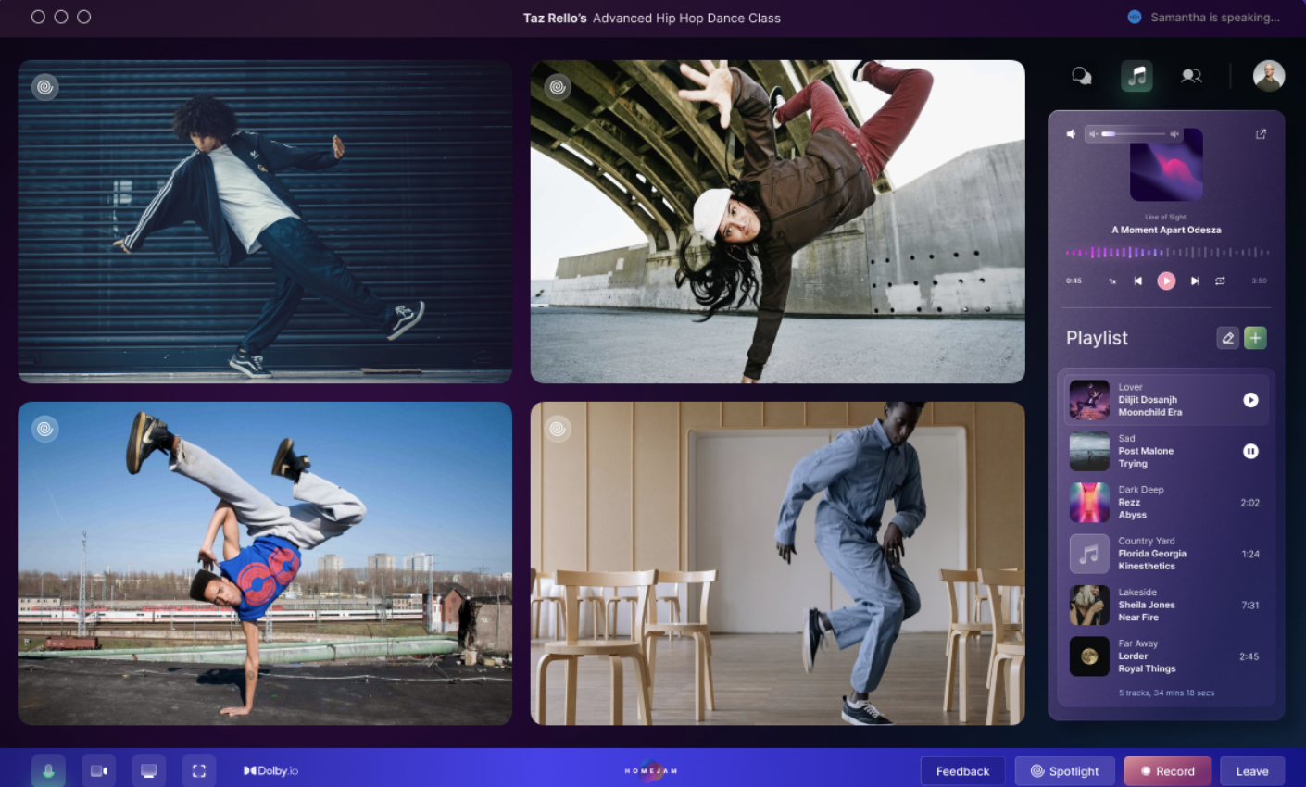This screenshot has width=1306, height=787.
Task: Start recording with the Record button
Action: tap(1167, 771)
